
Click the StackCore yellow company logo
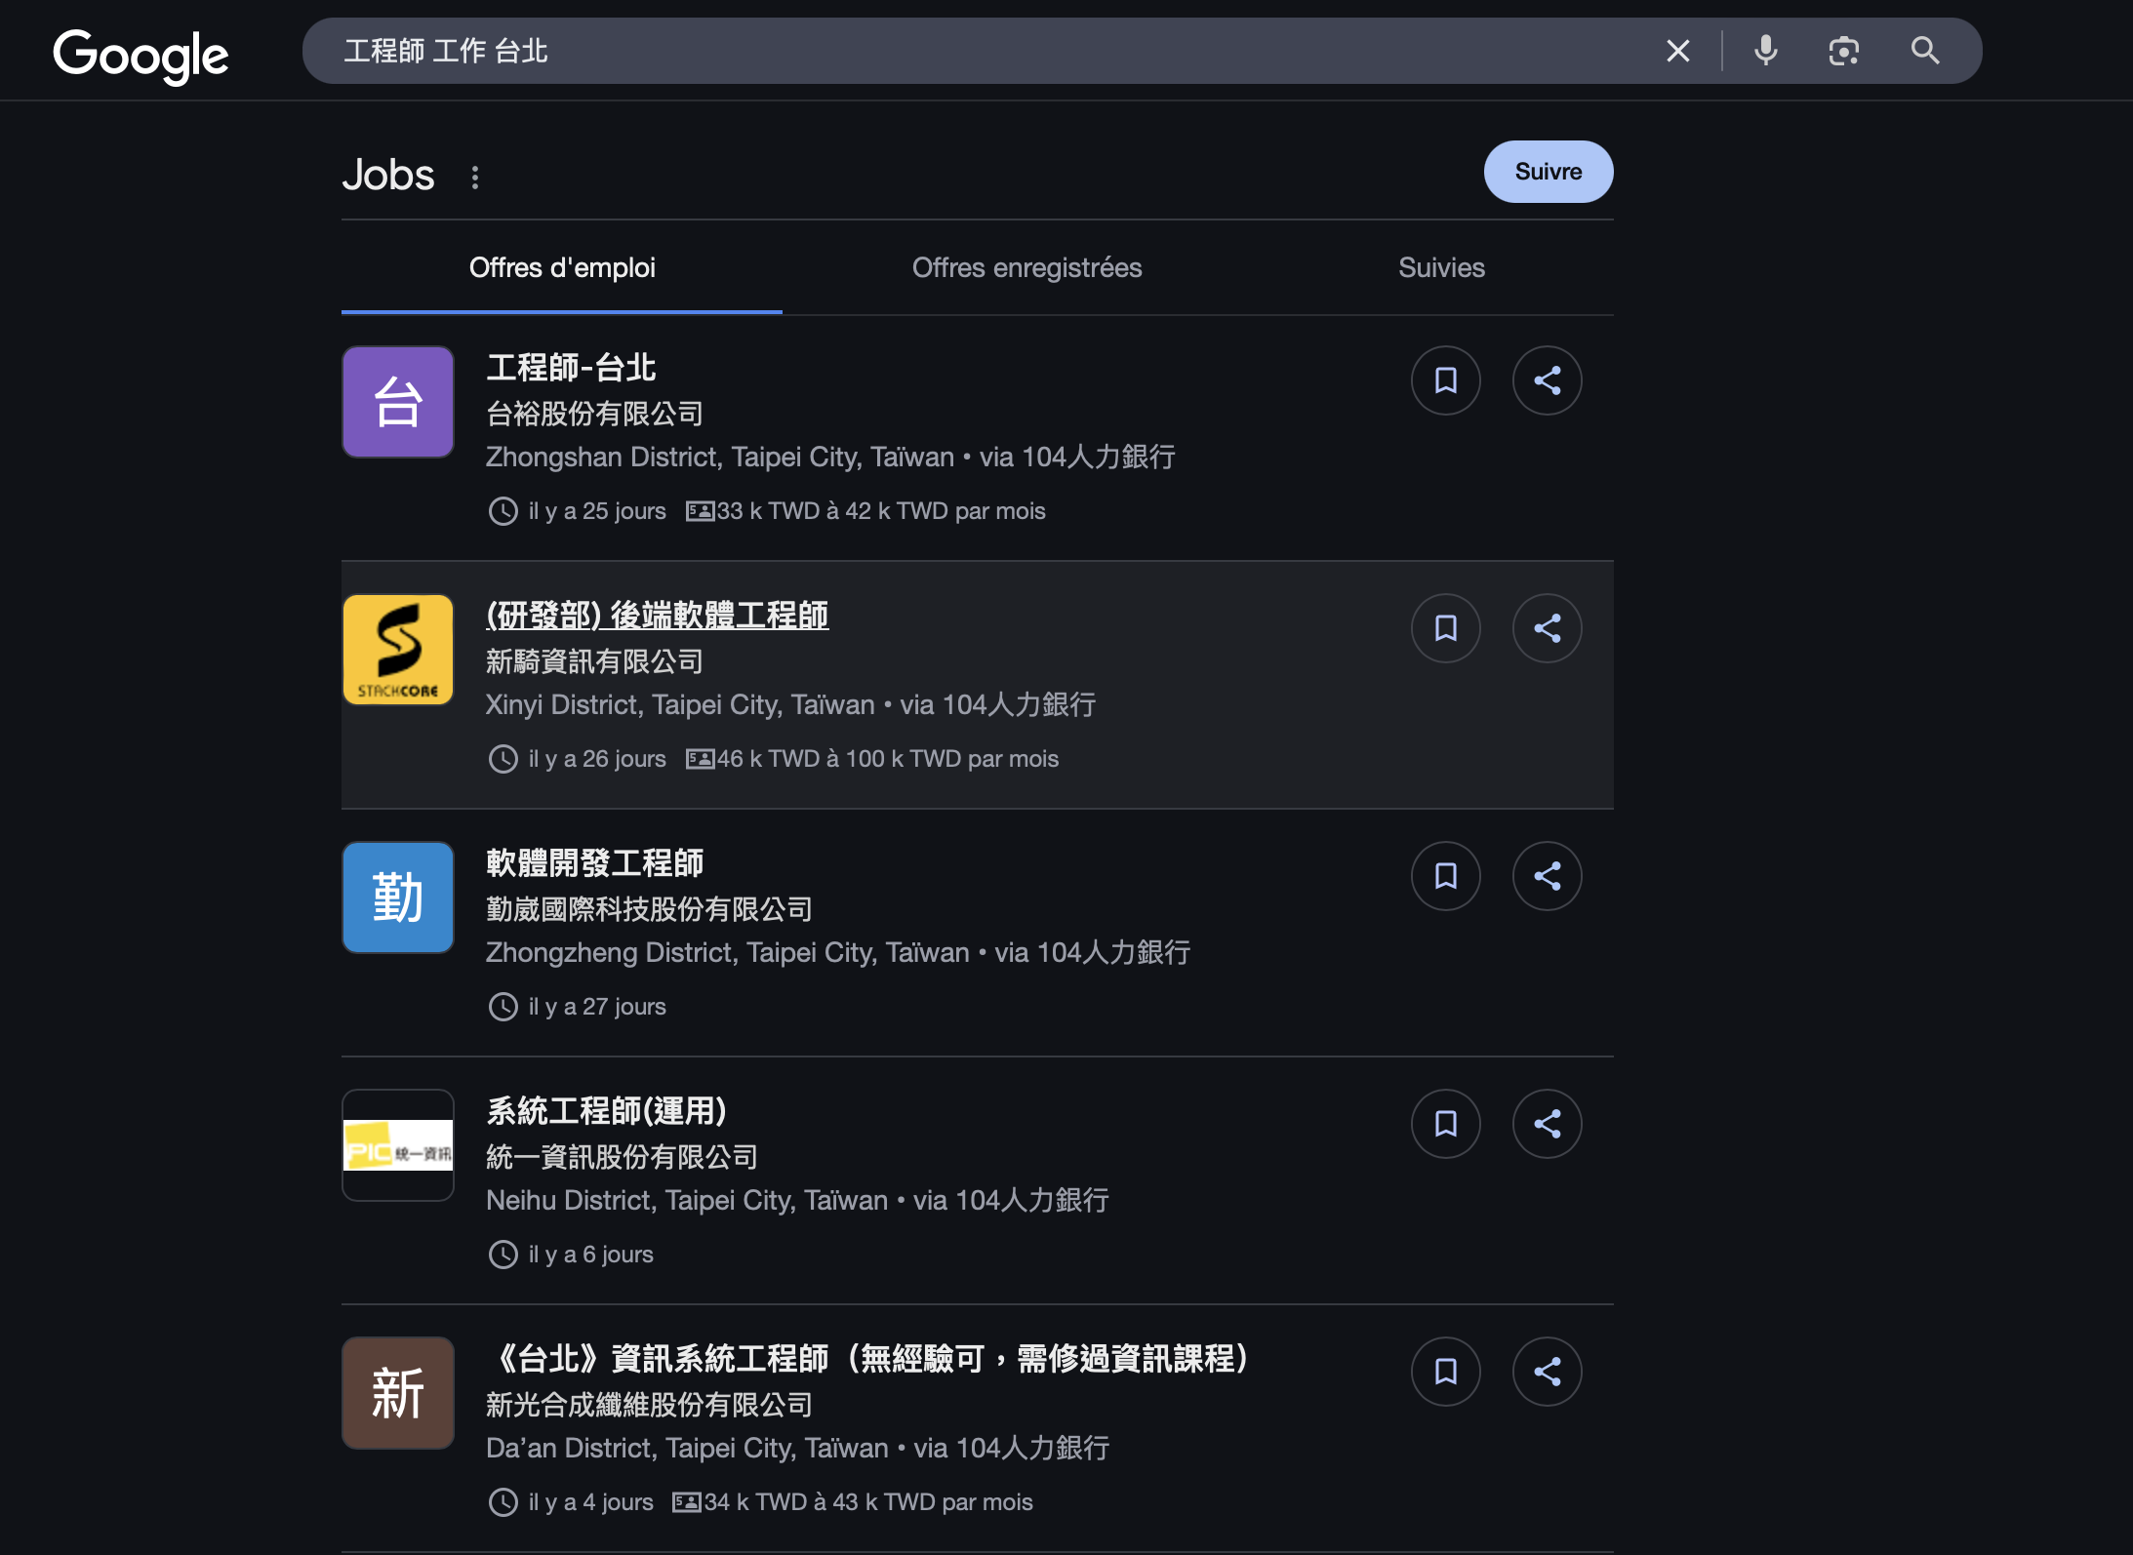[398, 650]
